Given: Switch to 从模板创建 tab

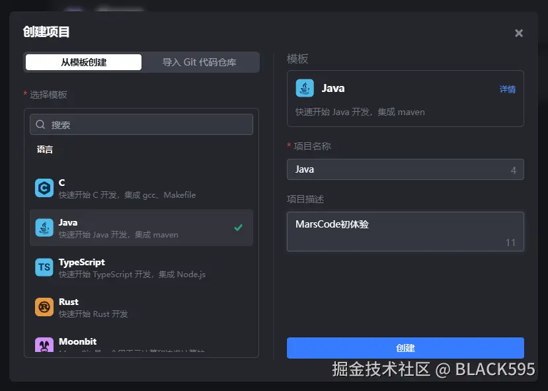Looking at the screenshot, I should pyautogui.click(x=83, y=62).
